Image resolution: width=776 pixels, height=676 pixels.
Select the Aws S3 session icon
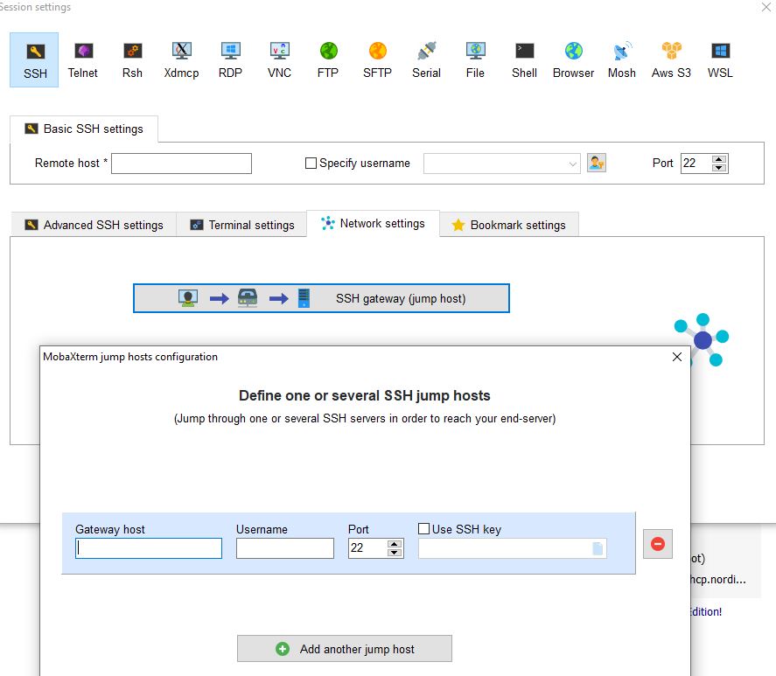pyautogui.click(x=671, y=59)
